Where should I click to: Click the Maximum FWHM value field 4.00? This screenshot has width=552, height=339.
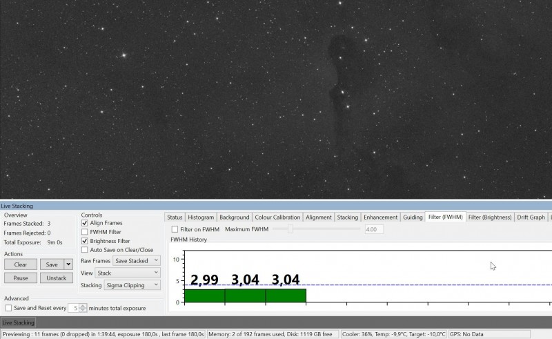[x=373, y=229]
